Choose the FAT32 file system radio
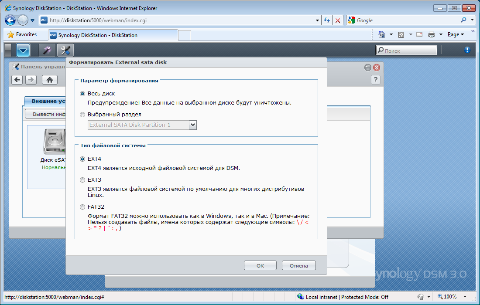The width and height of the screenshot is (480, 305). click(x=82, y=207)
